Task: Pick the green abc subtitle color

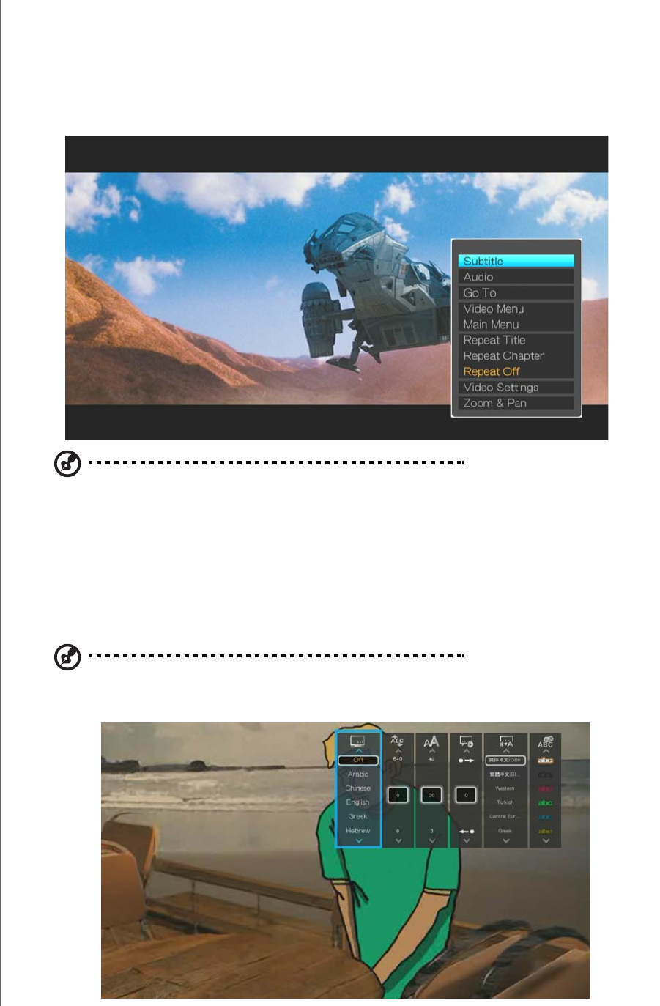Action: [x=546, y=803]
